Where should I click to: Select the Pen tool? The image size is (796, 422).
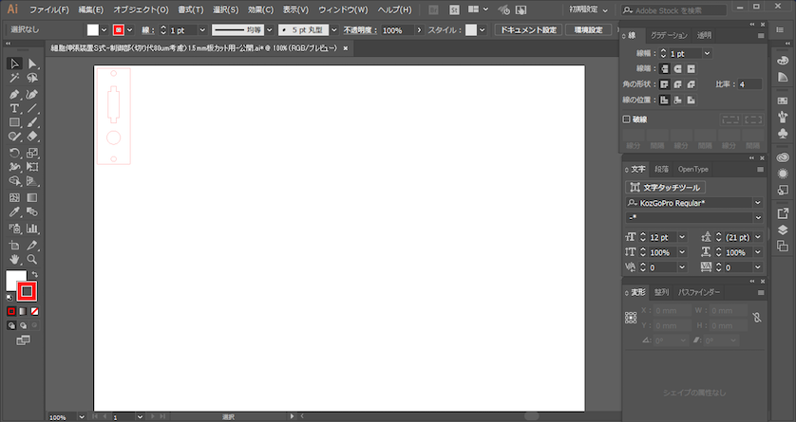[x=14, y=94]
